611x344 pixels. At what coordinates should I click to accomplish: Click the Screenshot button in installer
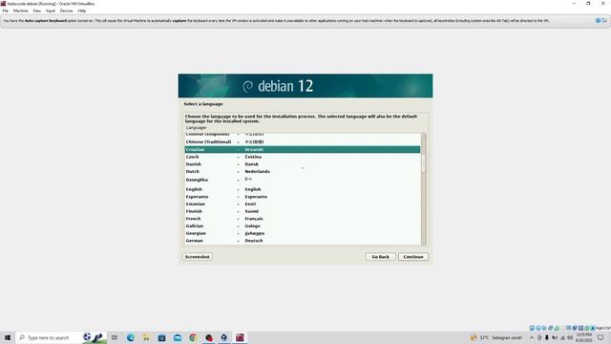tap(198, 257)
